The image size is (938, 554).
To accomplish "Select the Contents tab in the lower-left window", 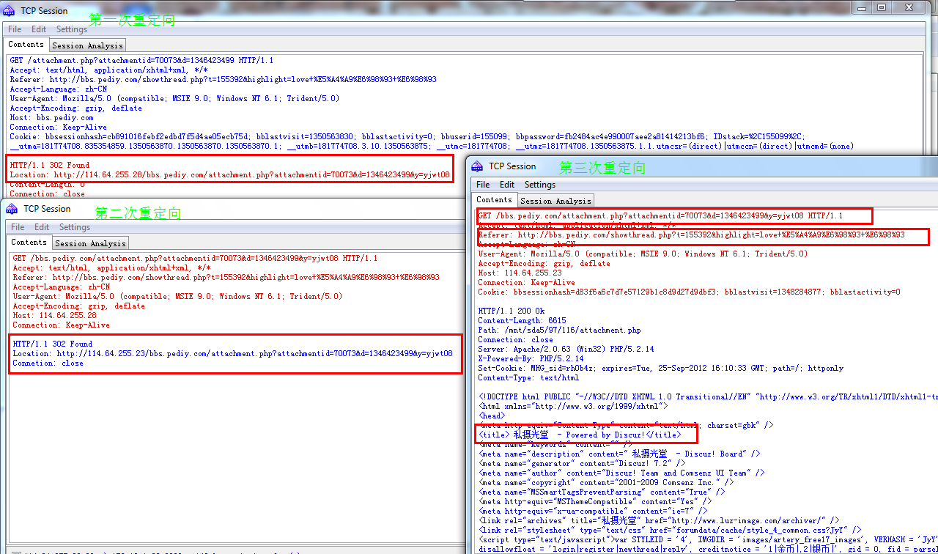I will (x=29, y=243).
